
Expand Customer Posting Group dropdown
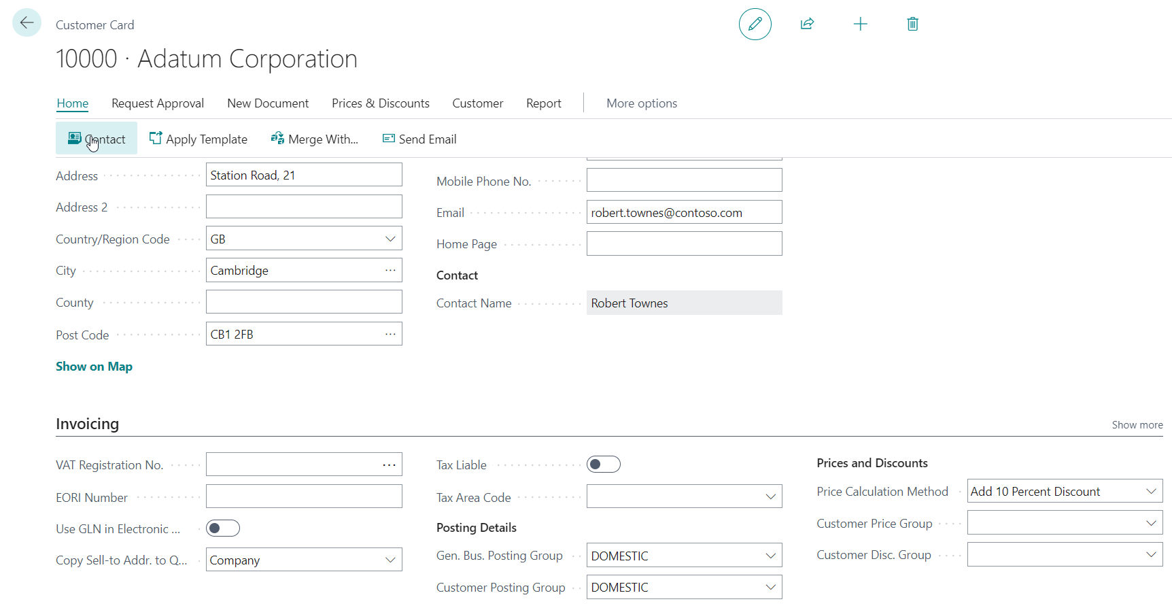[770, 587]
